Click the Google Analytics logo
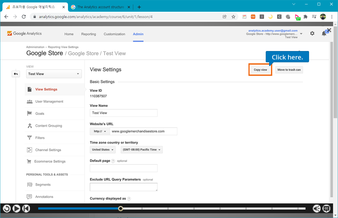Viewport: 338px width, 218px height. (x=24, y=34)
